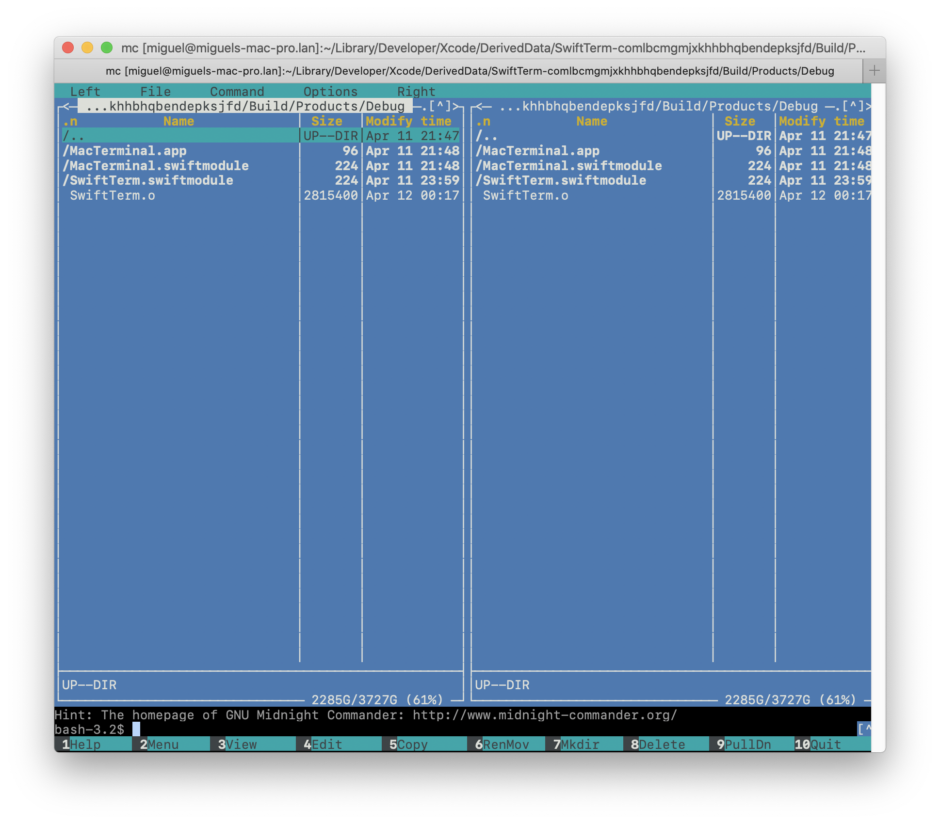This screenshot has width=940, height=824.
Task: Add a new terminal tab with plus button
Action: pyautogui.click(x=874, y=71)
